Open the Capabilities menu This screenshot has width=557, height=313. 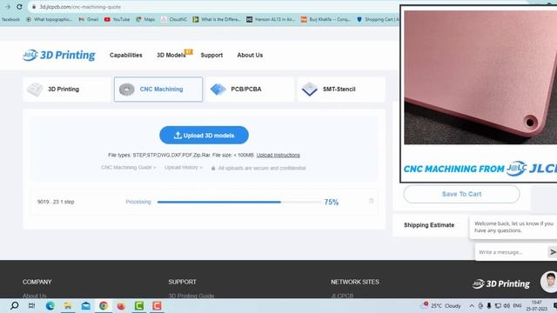click(125, 55)
